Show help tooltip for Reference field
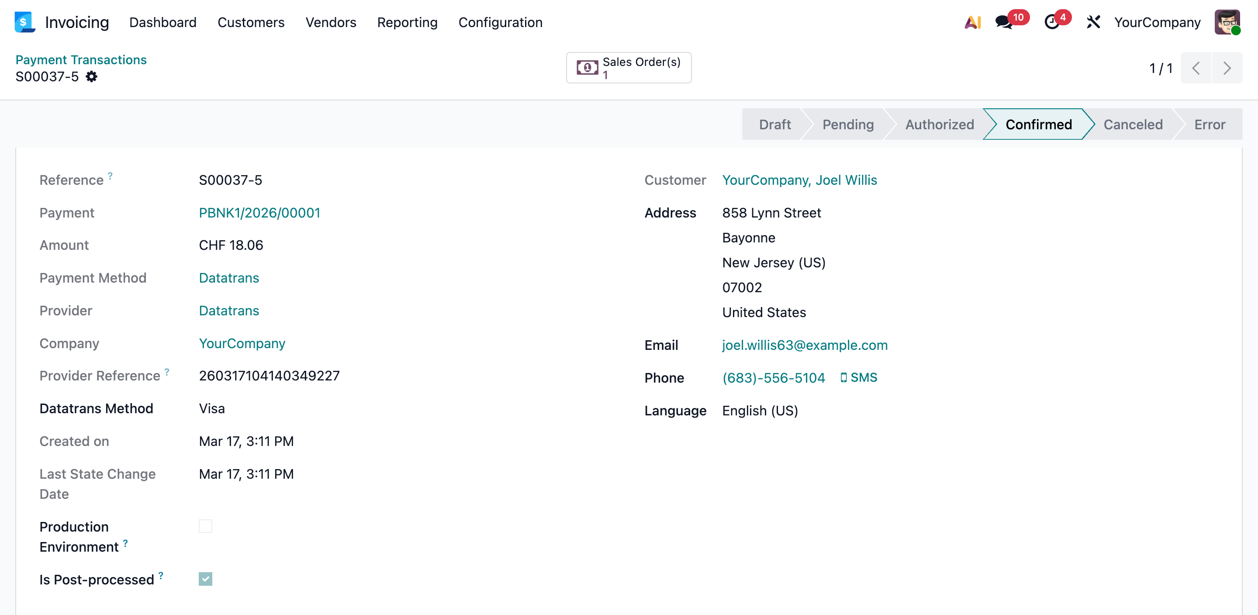The height and width of the screenshot is (615, 1258). [x=111, y=175]
